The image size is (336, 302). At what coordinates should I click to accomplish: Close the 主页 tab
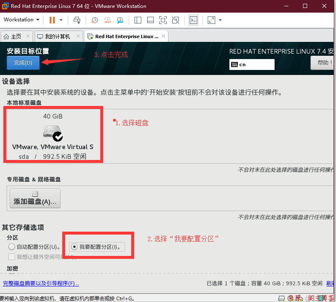tap(28, 36)
